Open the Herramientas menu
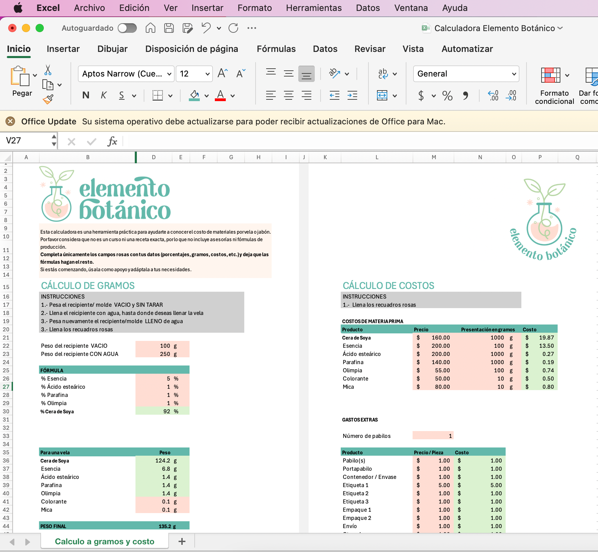The image size is (598, 552). [314, 8]
